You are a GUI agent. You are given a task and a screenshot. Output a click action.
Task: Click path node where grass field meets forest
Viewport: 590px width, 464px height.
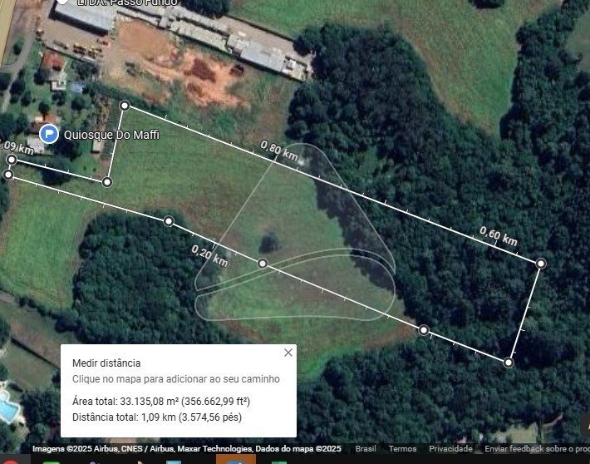(x=424, y=330)
